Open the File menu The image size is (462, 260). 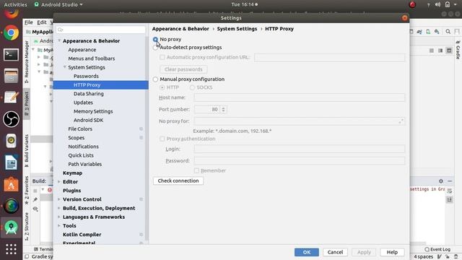[29, 22]
